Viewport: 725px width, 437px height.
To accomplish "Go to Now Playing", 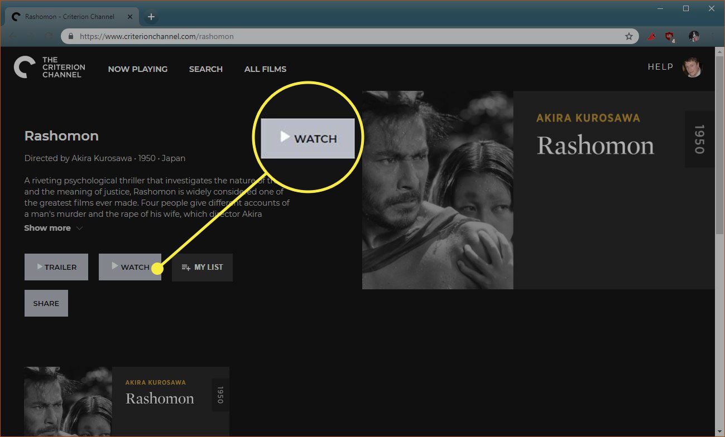I will [138, 69].
